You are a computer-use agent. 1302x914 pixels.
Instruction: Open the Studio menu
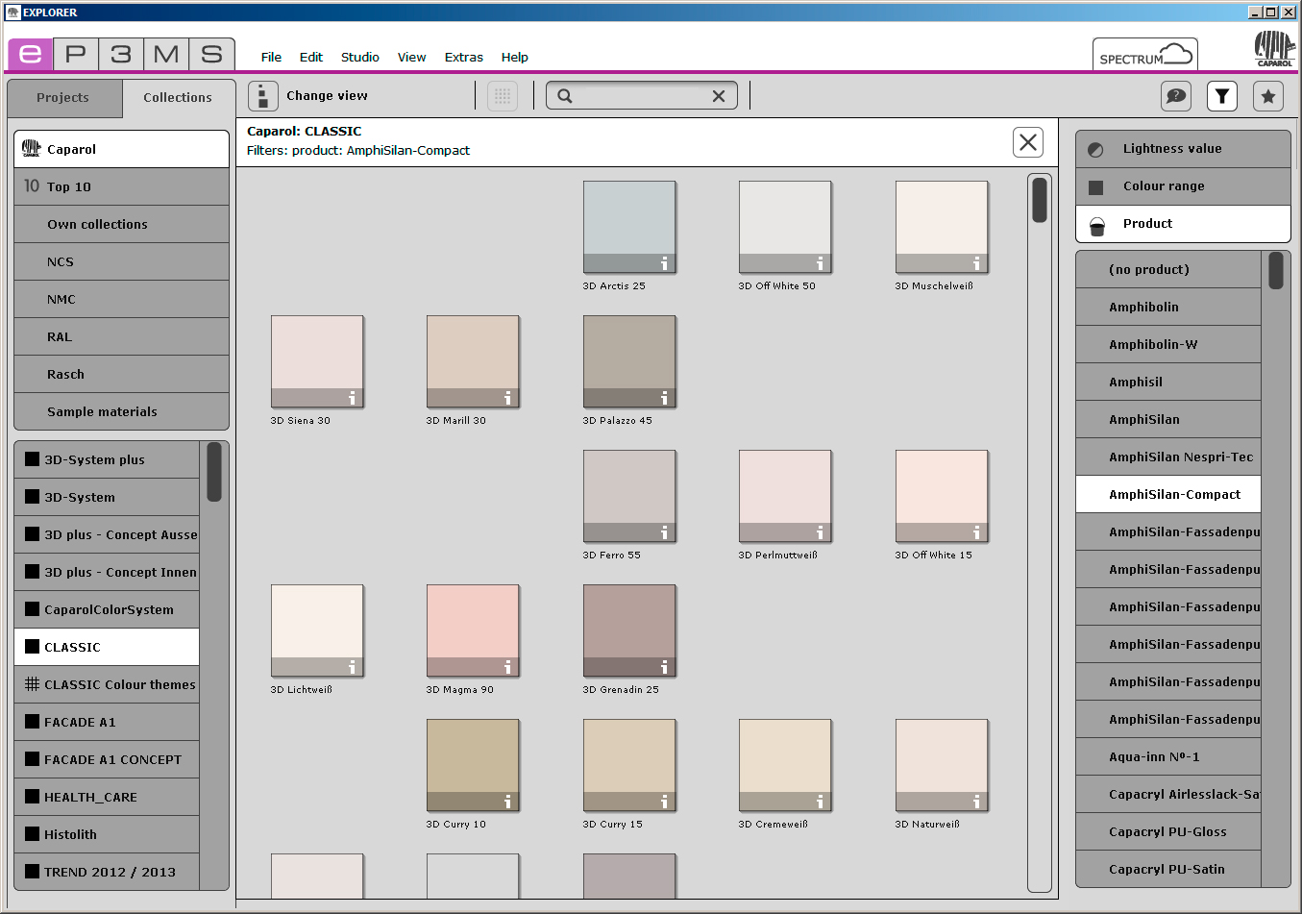(359, 57)
